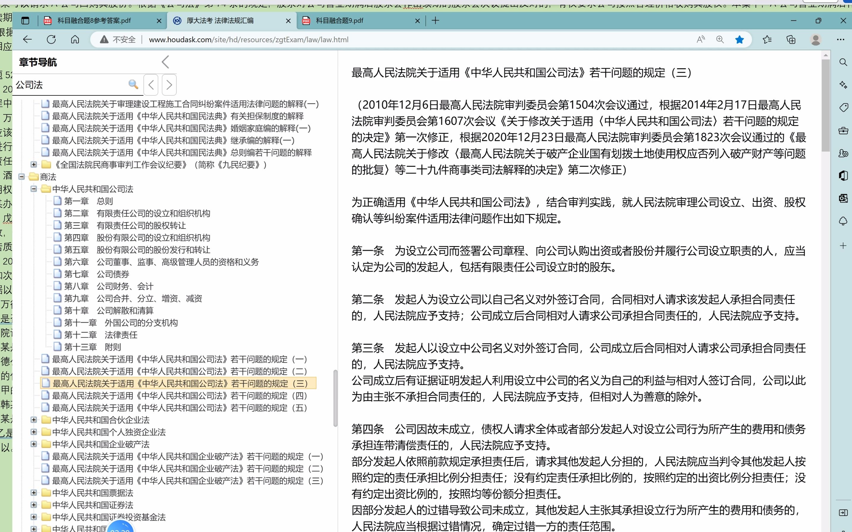Open the Favorites list icon
The image size is (852, 532).
click(767, 40)
